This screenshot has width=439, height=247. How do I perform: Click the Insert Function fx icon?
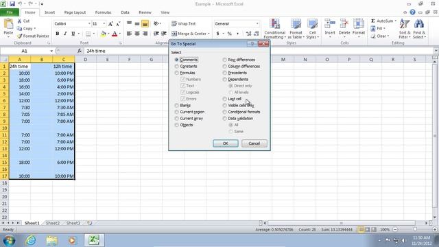click(x=80, y=51)
